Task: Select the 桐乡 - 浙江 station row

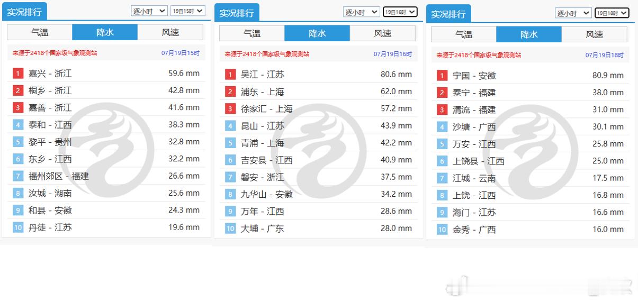Action: (x=106, y=90)
